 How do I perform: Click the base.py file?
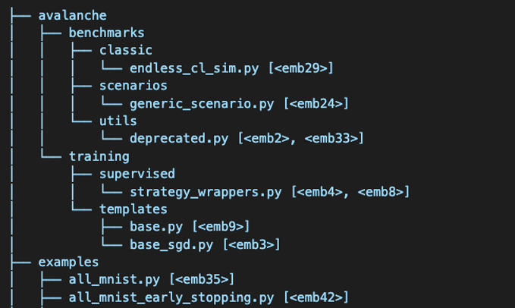click(x=156, y=227)
